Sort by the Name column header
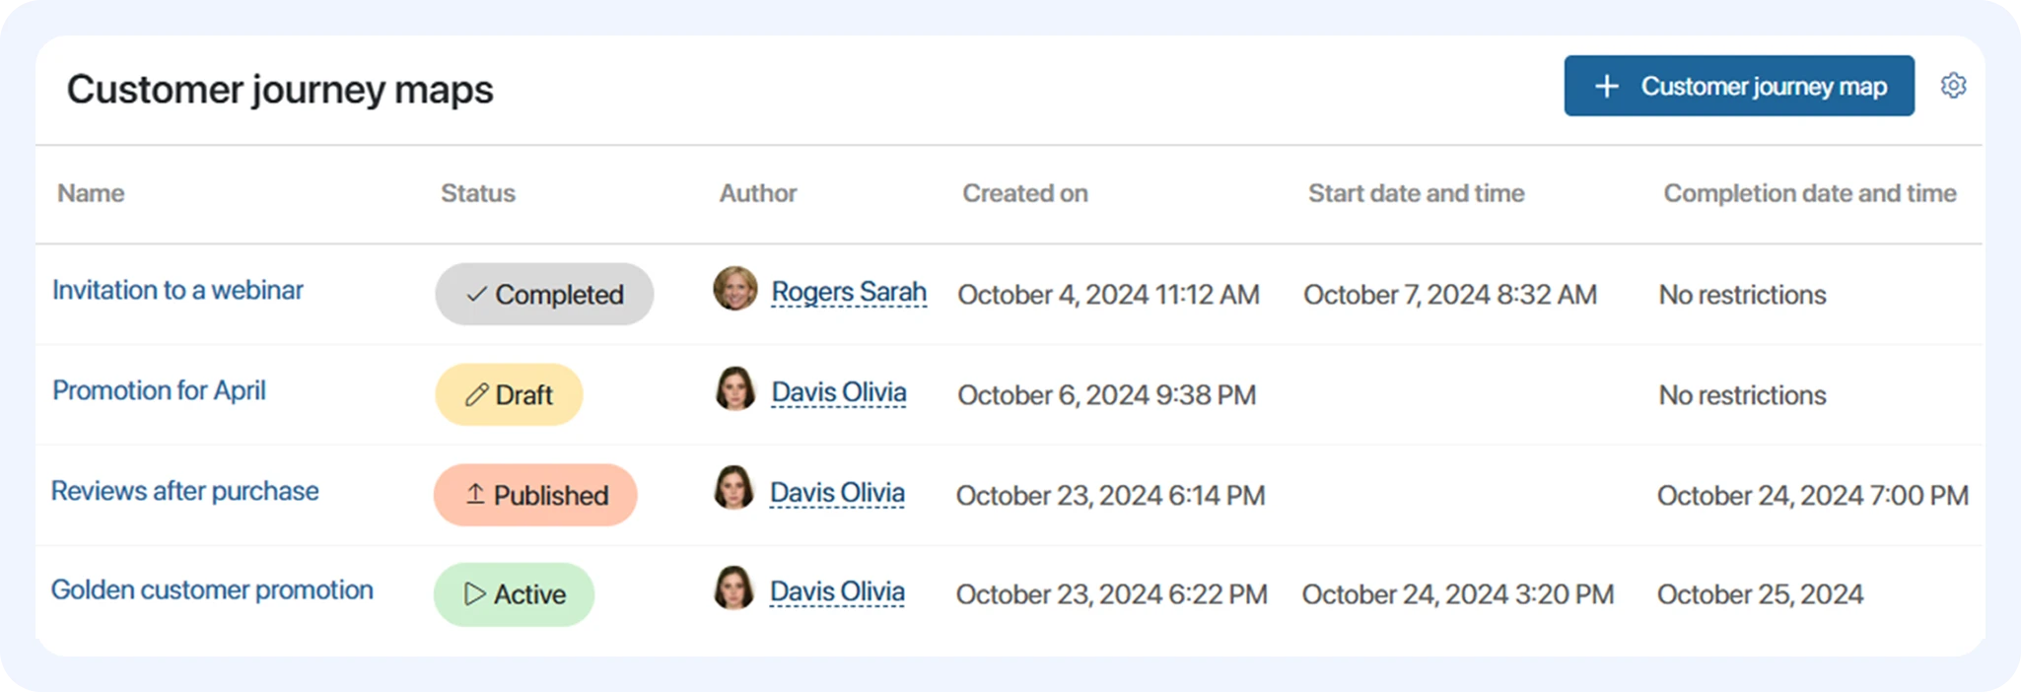 tap(91, 193)
